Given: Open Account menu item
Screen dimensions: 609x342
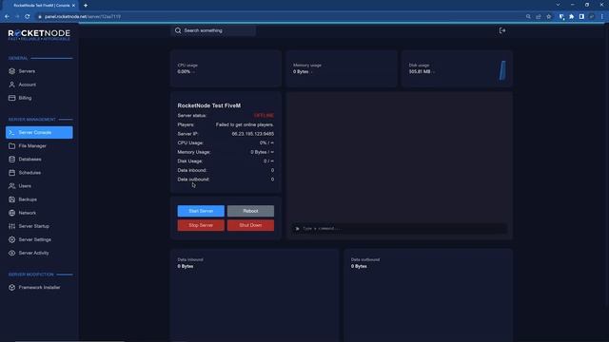Looking at the screenshot, I should (x=39, y=85).
